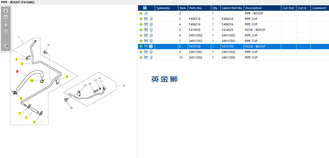Click the Qty. column header

click(x=216, y=8)
